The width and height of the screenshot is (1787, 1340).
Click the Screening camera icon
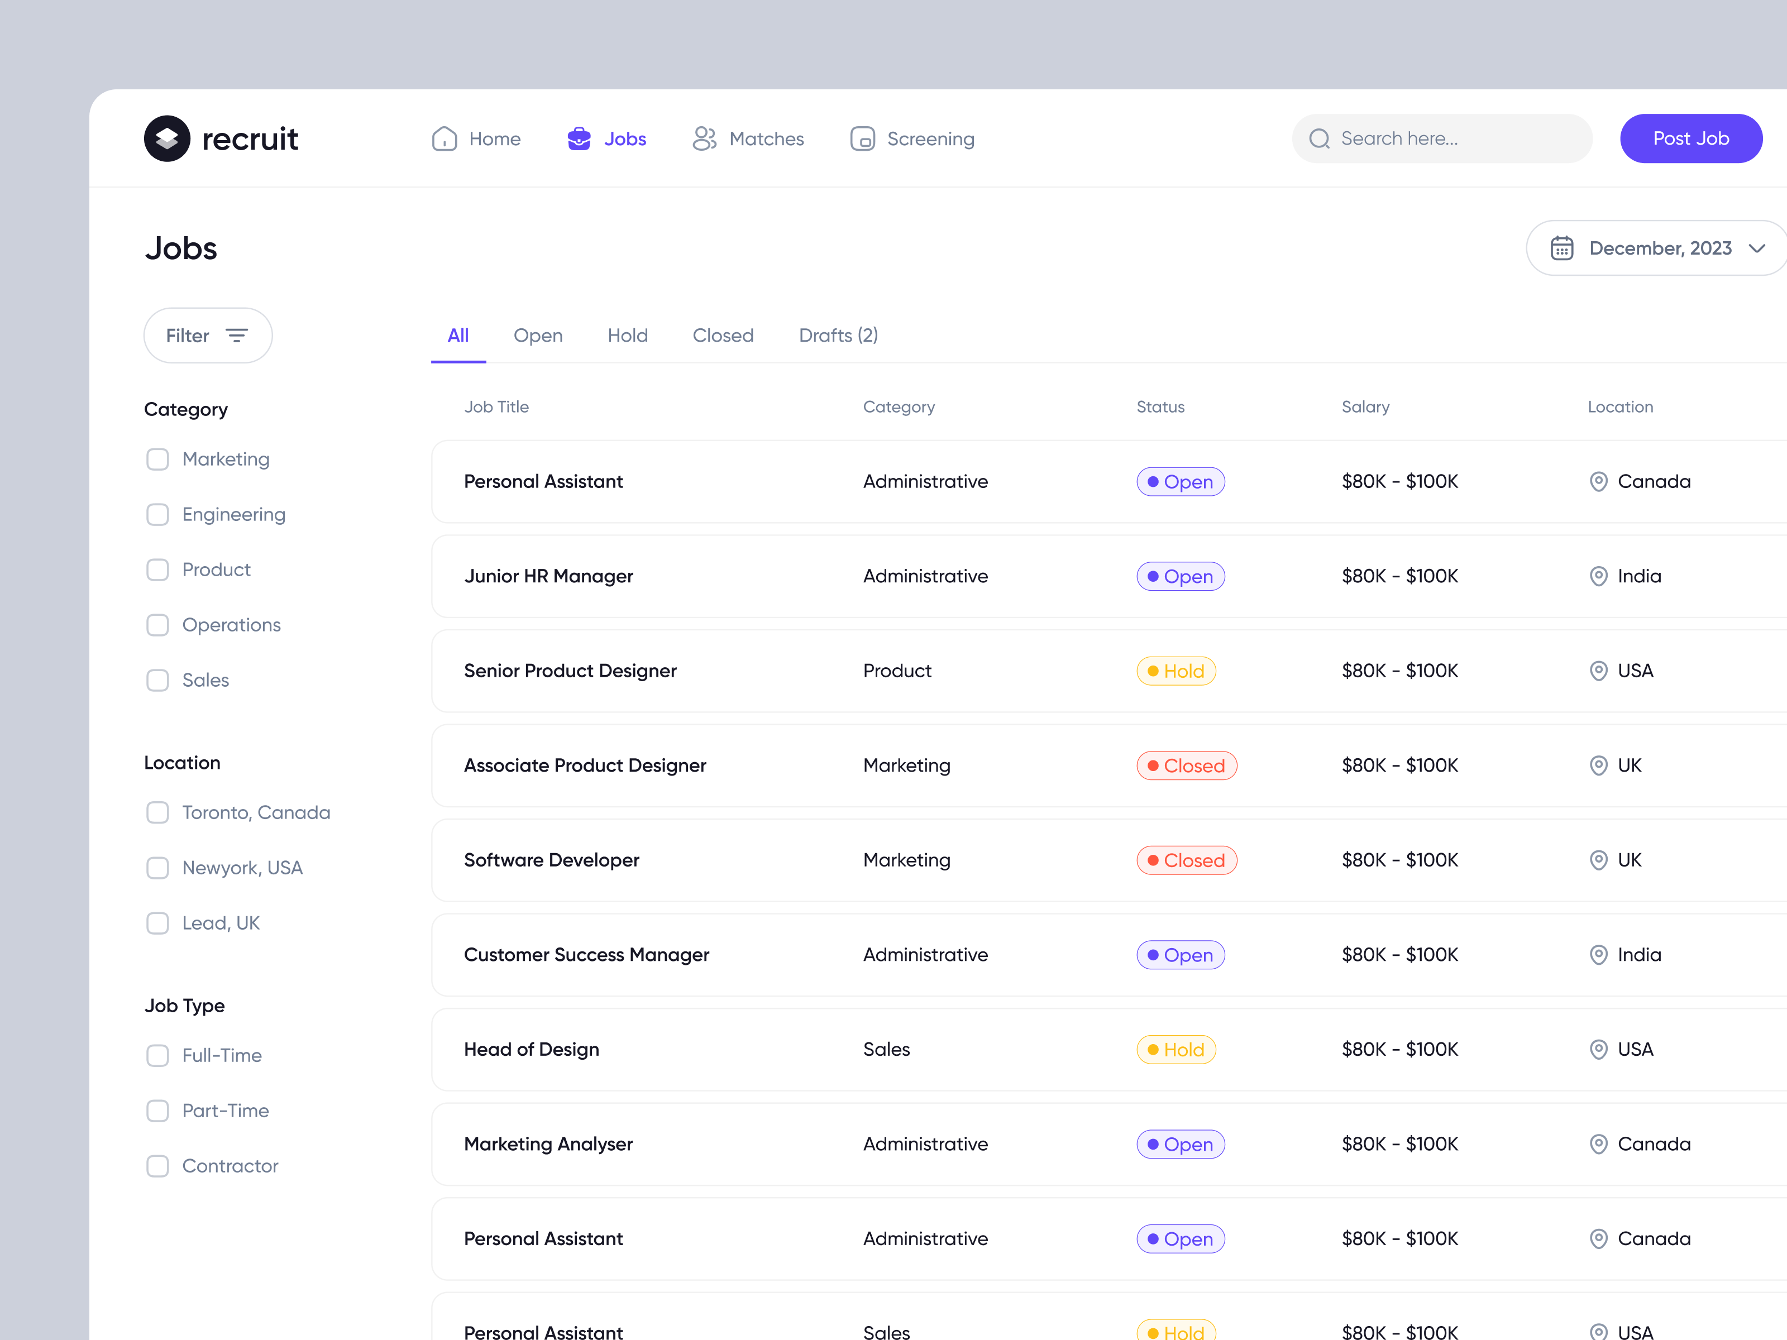(862, 138)
